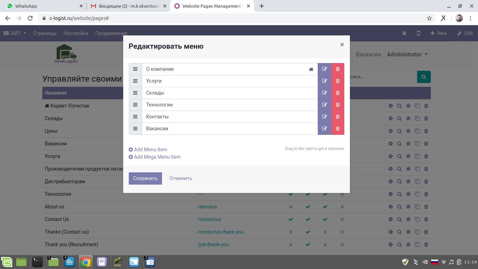The image size is (478, 269).
Task: Toggle the first cross for About us row
Action: [x=290, y=207]
